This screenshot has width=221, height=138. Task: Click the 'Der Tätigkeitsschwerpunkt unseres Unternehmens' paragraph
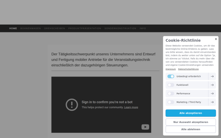[x=103, y=60]
